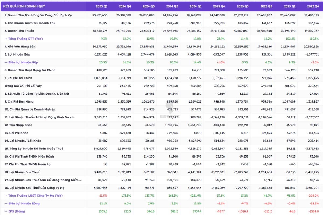The image size is (323, 215).
Task: Click the -208.0% growth value cell
Action: click(x=313, y=196)
